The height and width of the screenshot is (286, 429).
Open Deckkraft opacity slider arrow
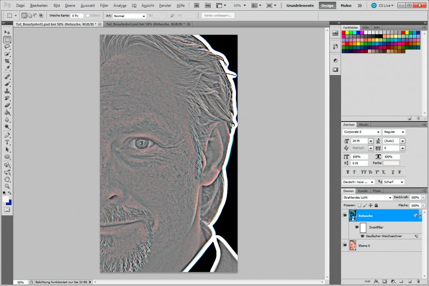[x=423, y=197]
